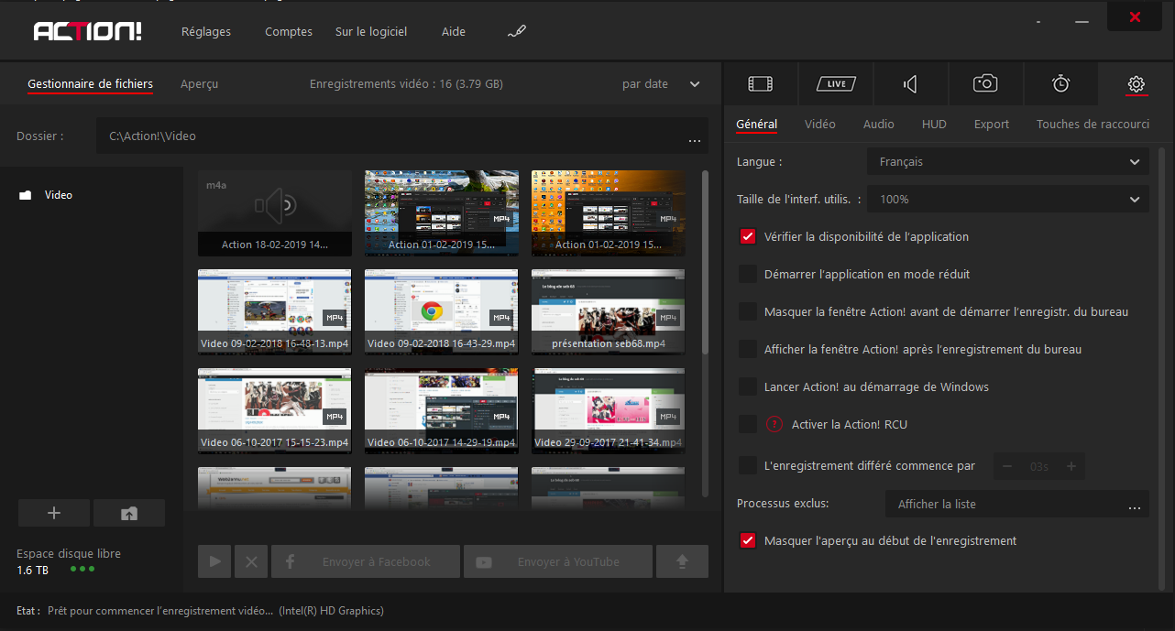This screenshot has width=1175, height=631.
Task: Select the Video folder in the sidebar
Action: tap(46, 195)
